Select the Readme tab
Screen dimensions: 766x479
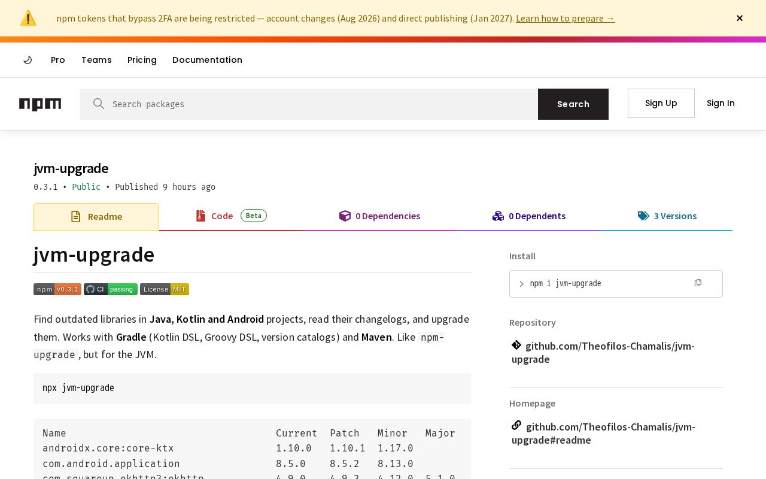click(96, 217)
